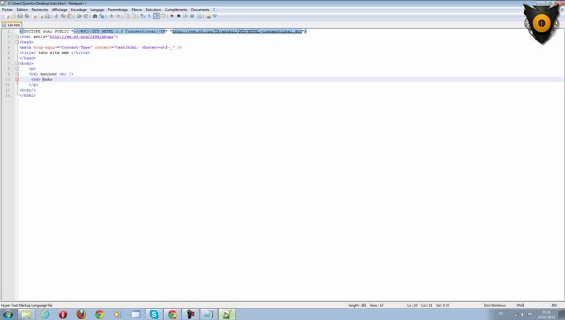Open Skype from the taskbar
565x320 pixels.
pos(154,314)
